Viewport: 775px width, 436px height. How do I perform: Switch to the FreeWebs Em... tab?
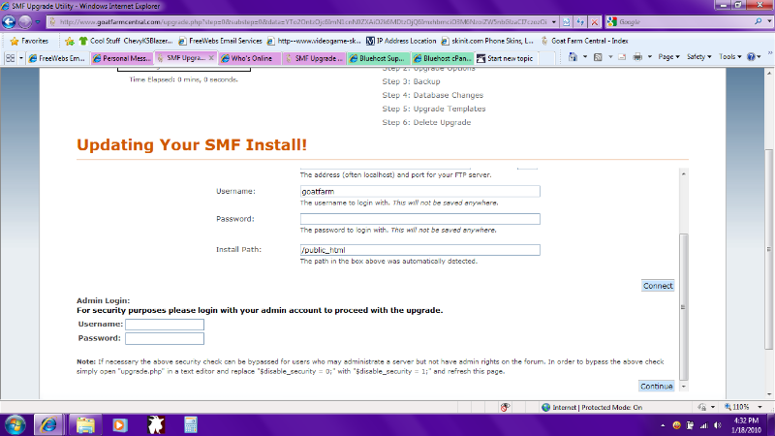pyautogui.click(x=57, y=58)
